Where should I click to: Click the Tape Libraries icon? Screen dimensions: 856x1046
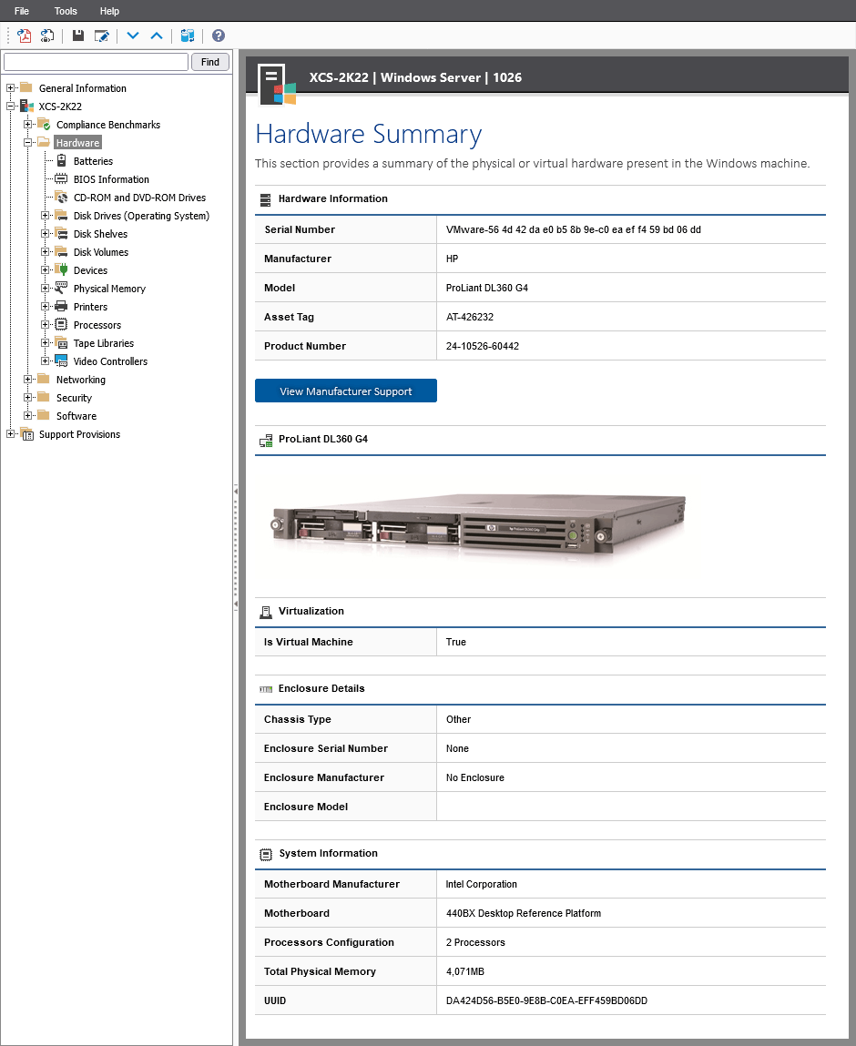tap(61, 343)
